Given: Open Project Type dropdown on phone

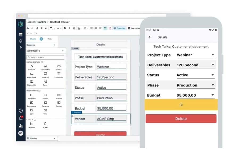Looking at the screenshot, I should point(213,55).
